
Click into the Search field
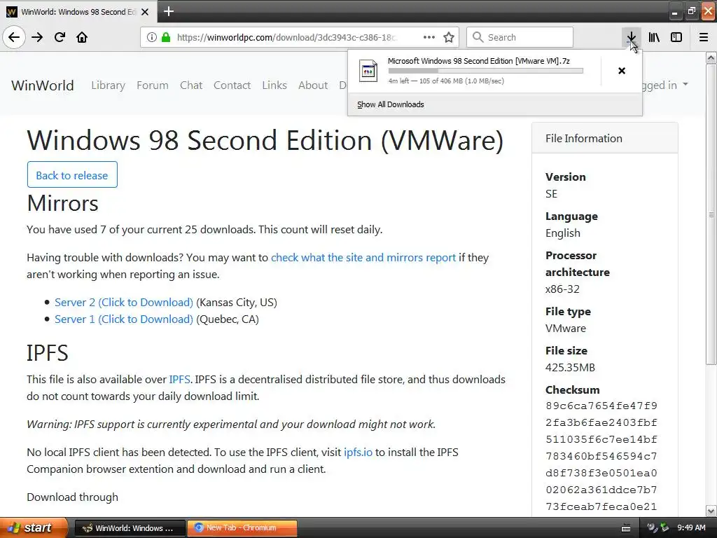tap(520, 37)
